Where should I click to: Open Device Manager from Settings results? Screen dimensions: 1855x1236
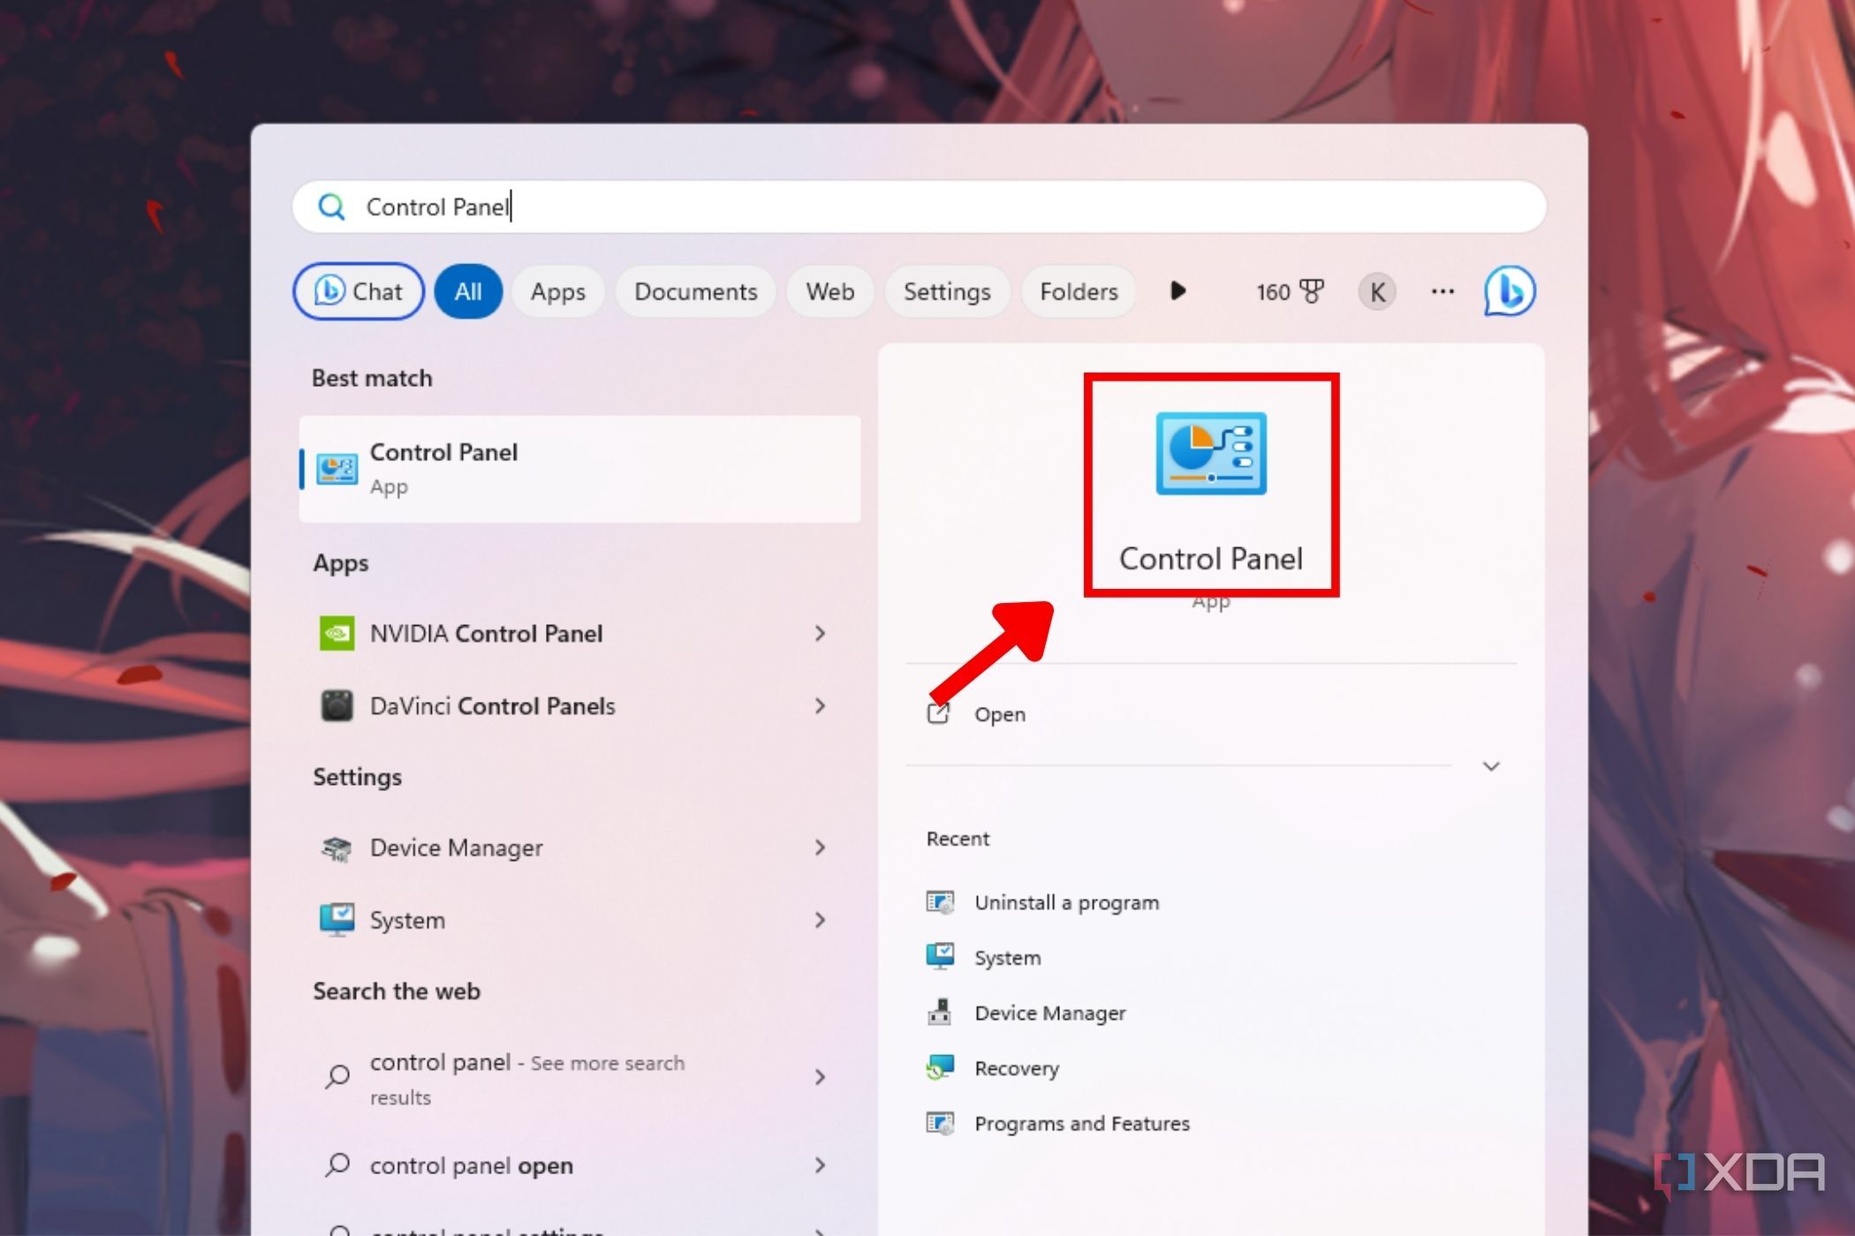click(x=455, y=848)
